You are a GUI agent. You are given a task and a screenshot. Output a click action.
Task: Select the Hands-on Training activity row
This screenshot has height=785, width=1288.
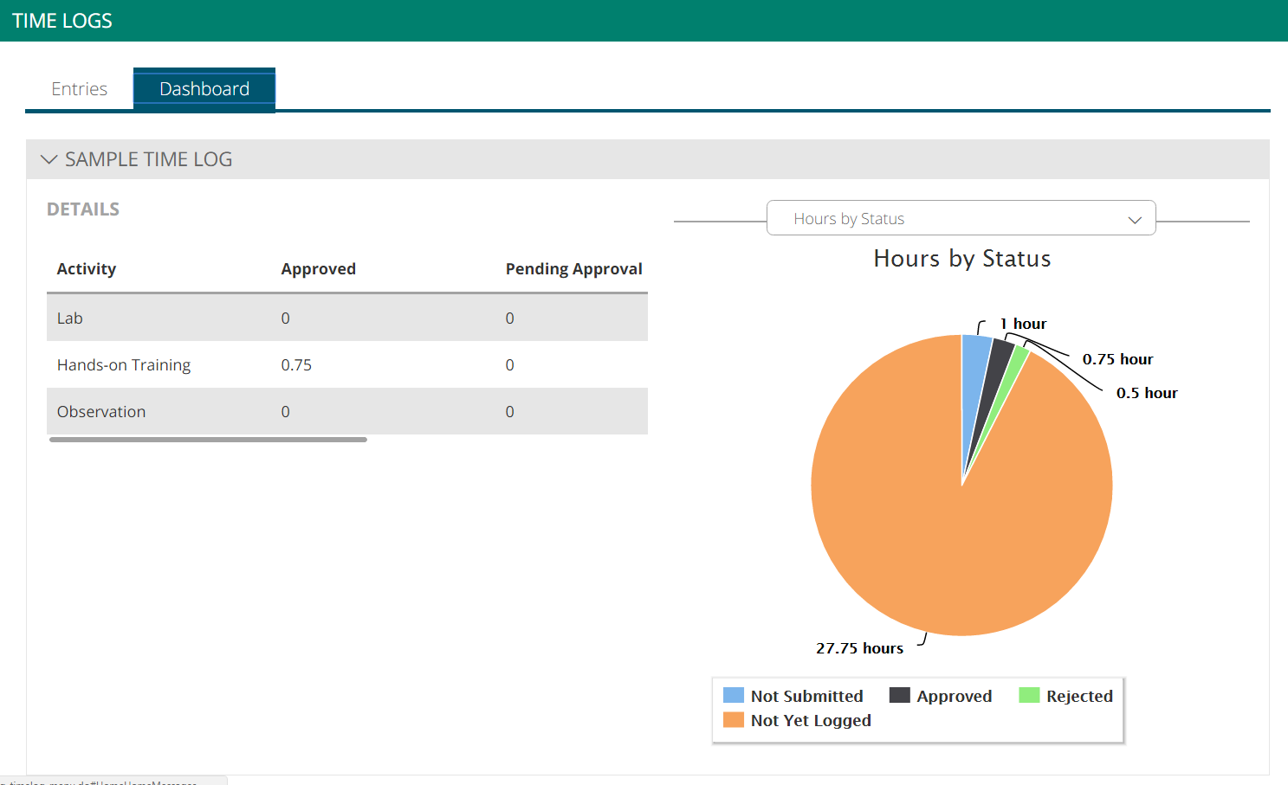coord(124,364)
